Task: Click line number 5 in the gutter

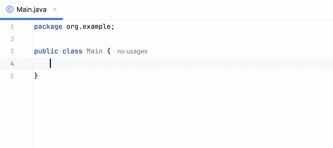Action: coord(12,76)
